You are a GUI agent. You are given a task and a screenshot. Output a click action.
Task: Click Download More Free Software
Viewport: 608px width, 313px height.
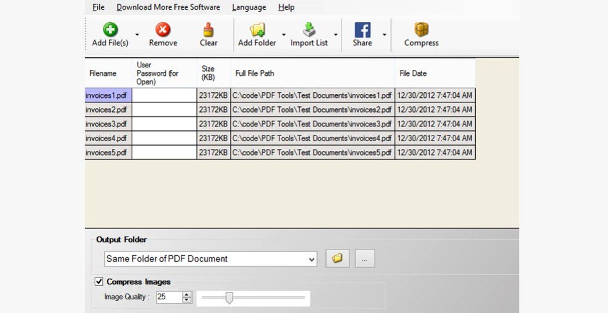(x=168, y=7)
